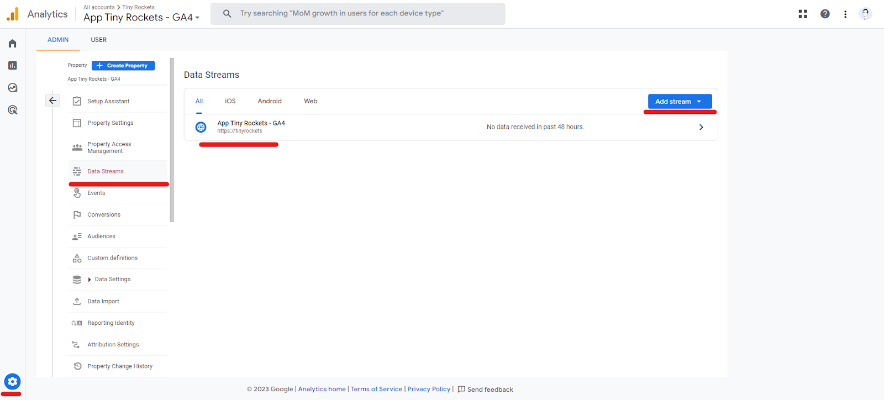
Task: Click the Reporting Identity icon
Action: (77, 323)
